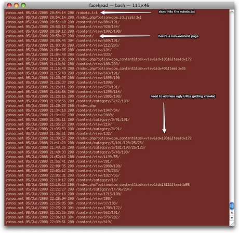Click the blue scrollbar thumb
This screenshot has width=239, height=233.
[x=232, y=205]
